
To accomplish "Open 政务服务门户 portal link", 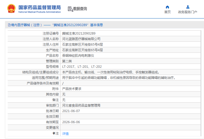I will pos(188,12).
